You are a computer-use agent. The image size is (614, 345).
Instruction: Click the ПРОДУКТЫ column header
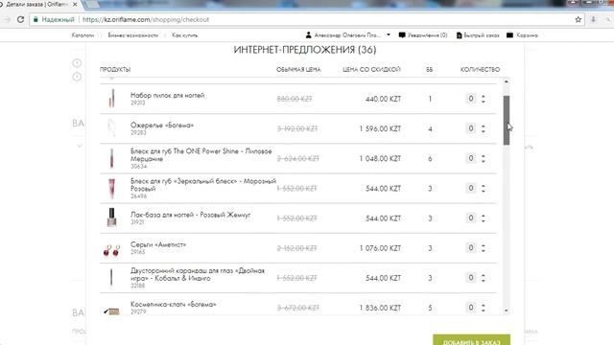115,69
